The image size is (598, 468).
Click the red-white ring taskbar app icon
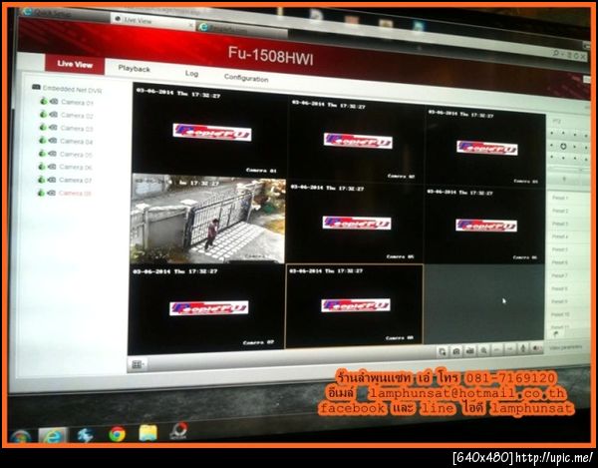click(x=178, y=431)
